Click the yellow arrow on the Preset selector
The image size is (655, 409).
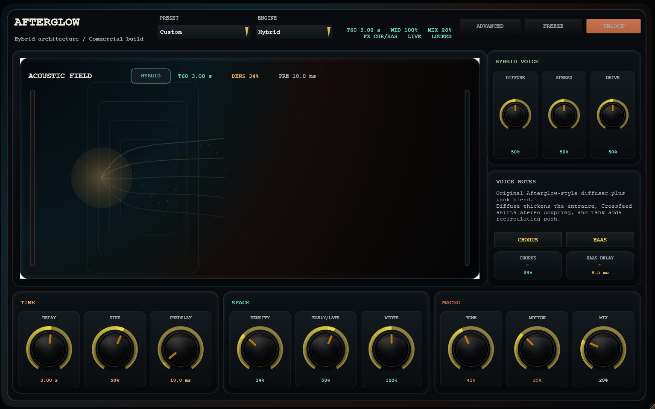[x=246, y=32]
